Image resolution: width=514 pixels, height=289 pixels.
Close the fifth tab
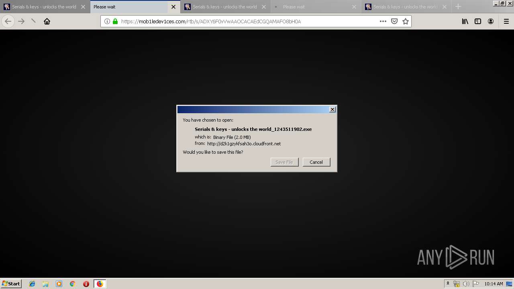coord(445,7)
